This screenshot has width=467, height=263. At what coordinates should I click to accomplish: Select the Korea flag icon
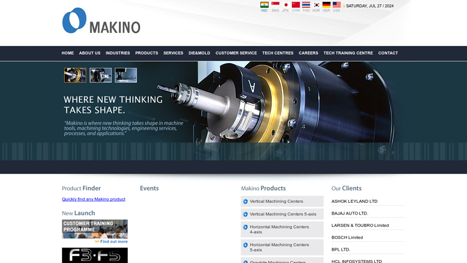click(316, 5)
